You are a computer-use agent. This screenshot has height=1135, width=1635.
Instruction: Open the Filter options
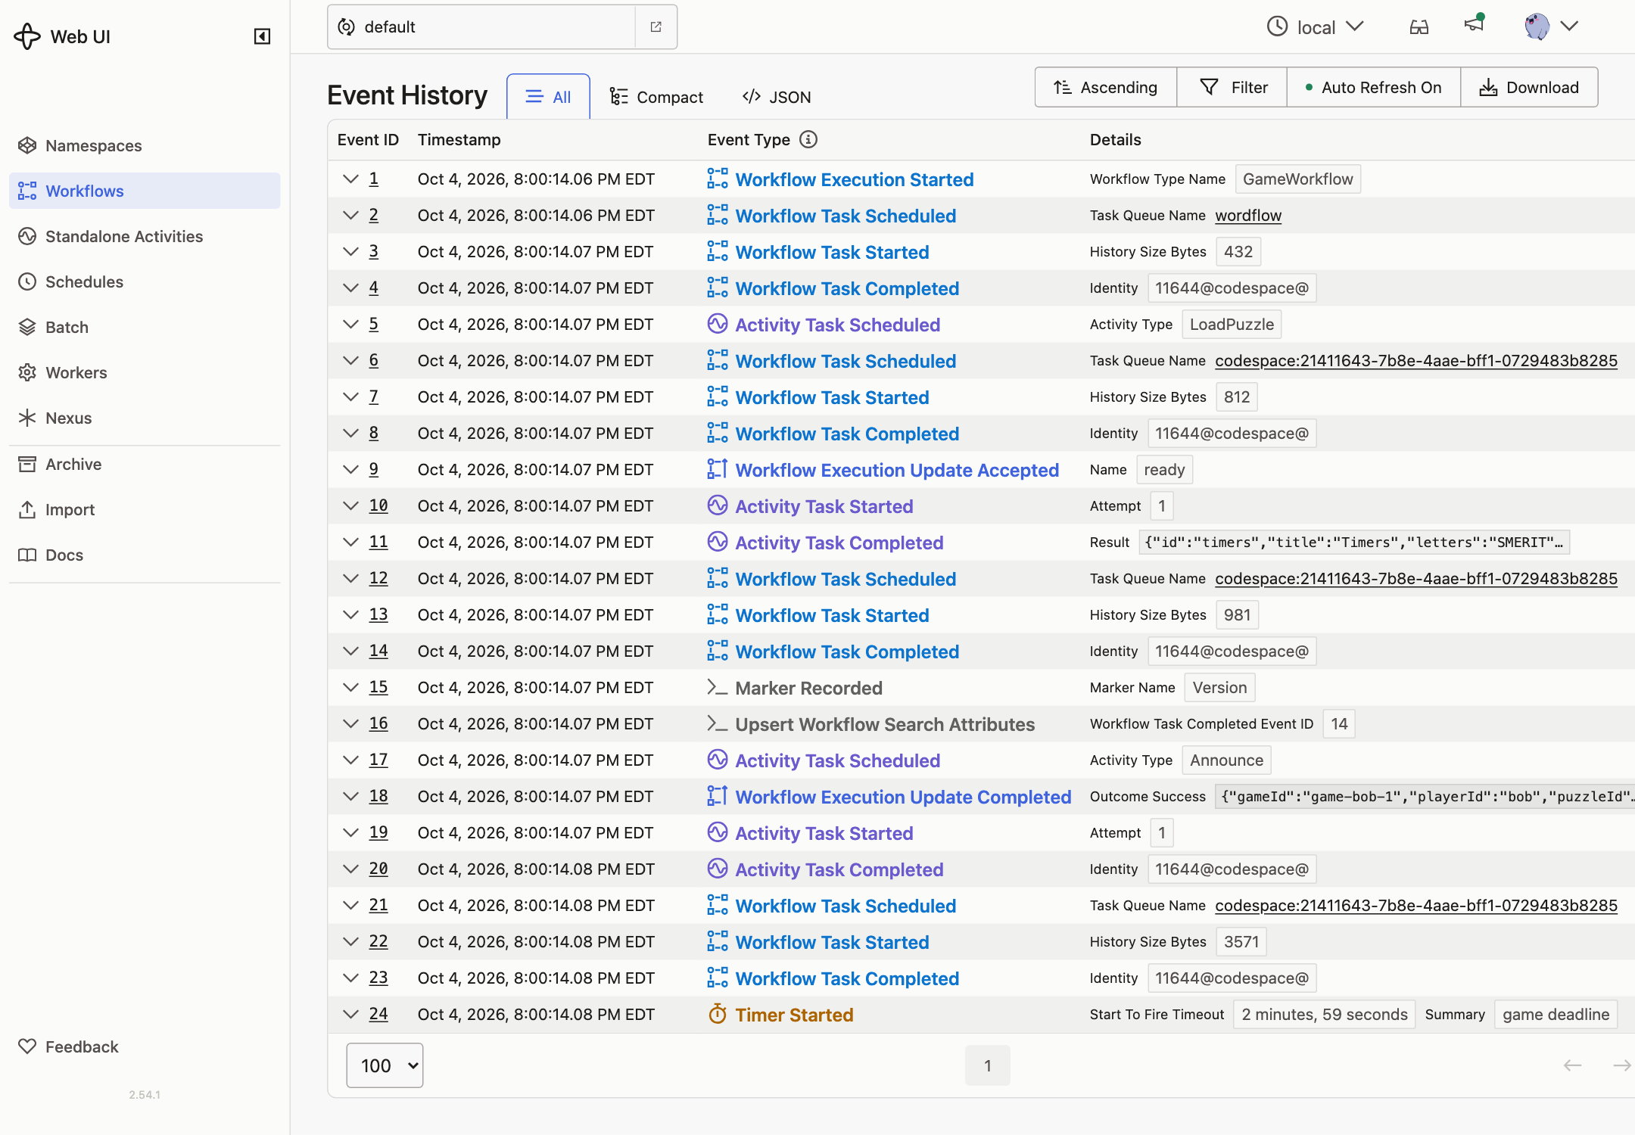(x=1232, y=87)
